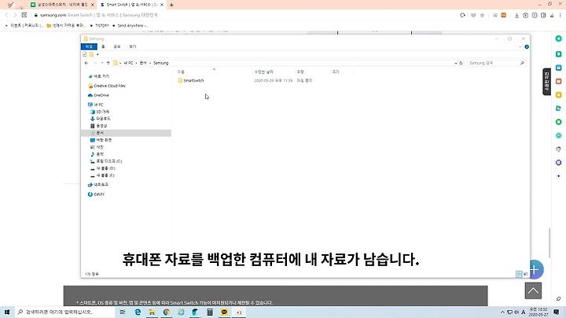Click Explorer's back arrow button
This screenshot has height=318, width=566.
click(86, 63)
